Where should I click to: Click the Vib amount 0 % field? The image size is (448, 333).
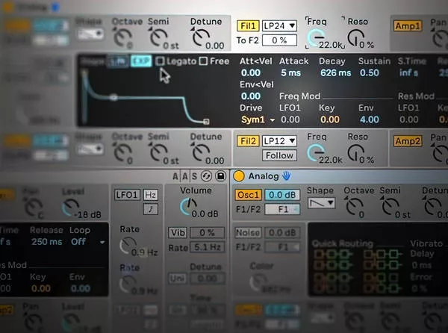pos(208,233)
